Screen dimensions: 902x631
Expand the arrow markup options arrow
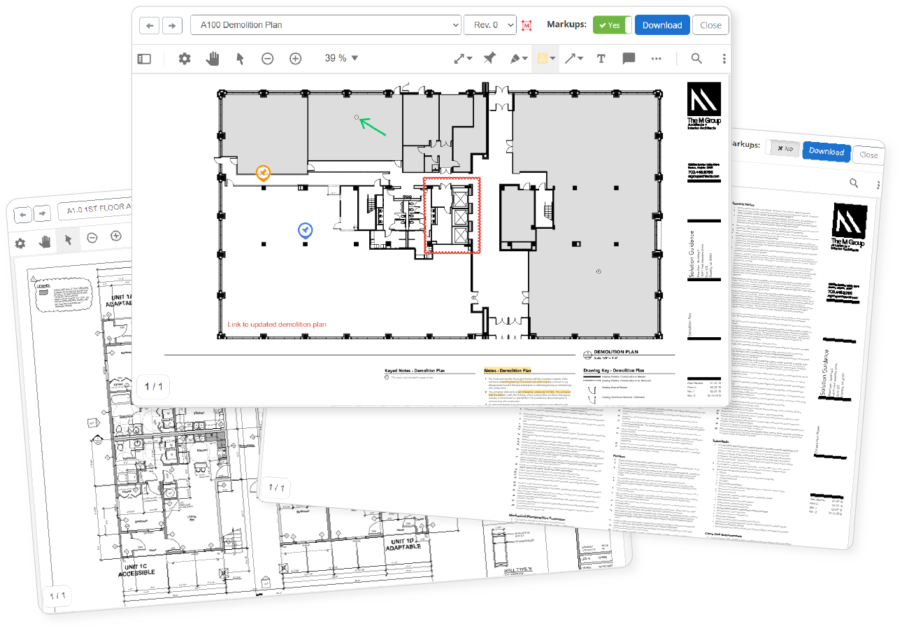(x=581, y=59)
